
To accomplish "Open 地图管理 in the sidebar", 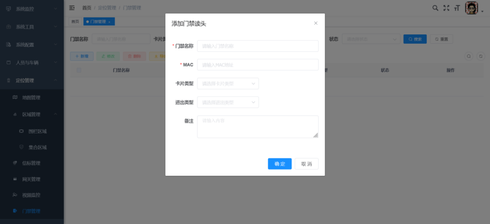I will 31,98.
